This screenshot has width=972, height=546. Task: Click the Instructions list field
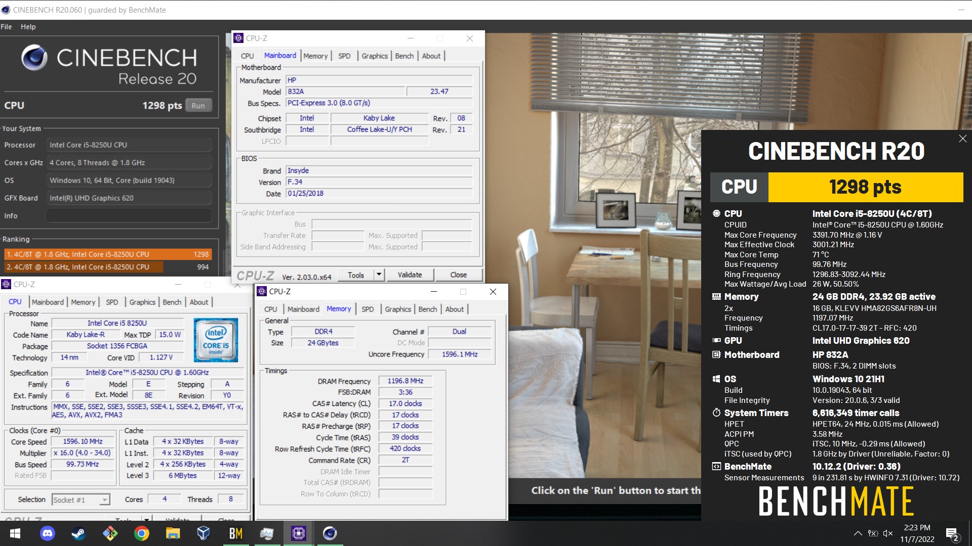pyautogui.click(x=148, y=411)
